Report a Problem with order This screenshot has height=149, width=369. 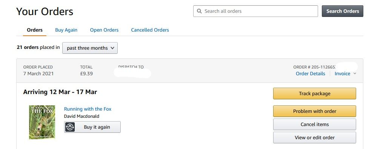[315, 111]
